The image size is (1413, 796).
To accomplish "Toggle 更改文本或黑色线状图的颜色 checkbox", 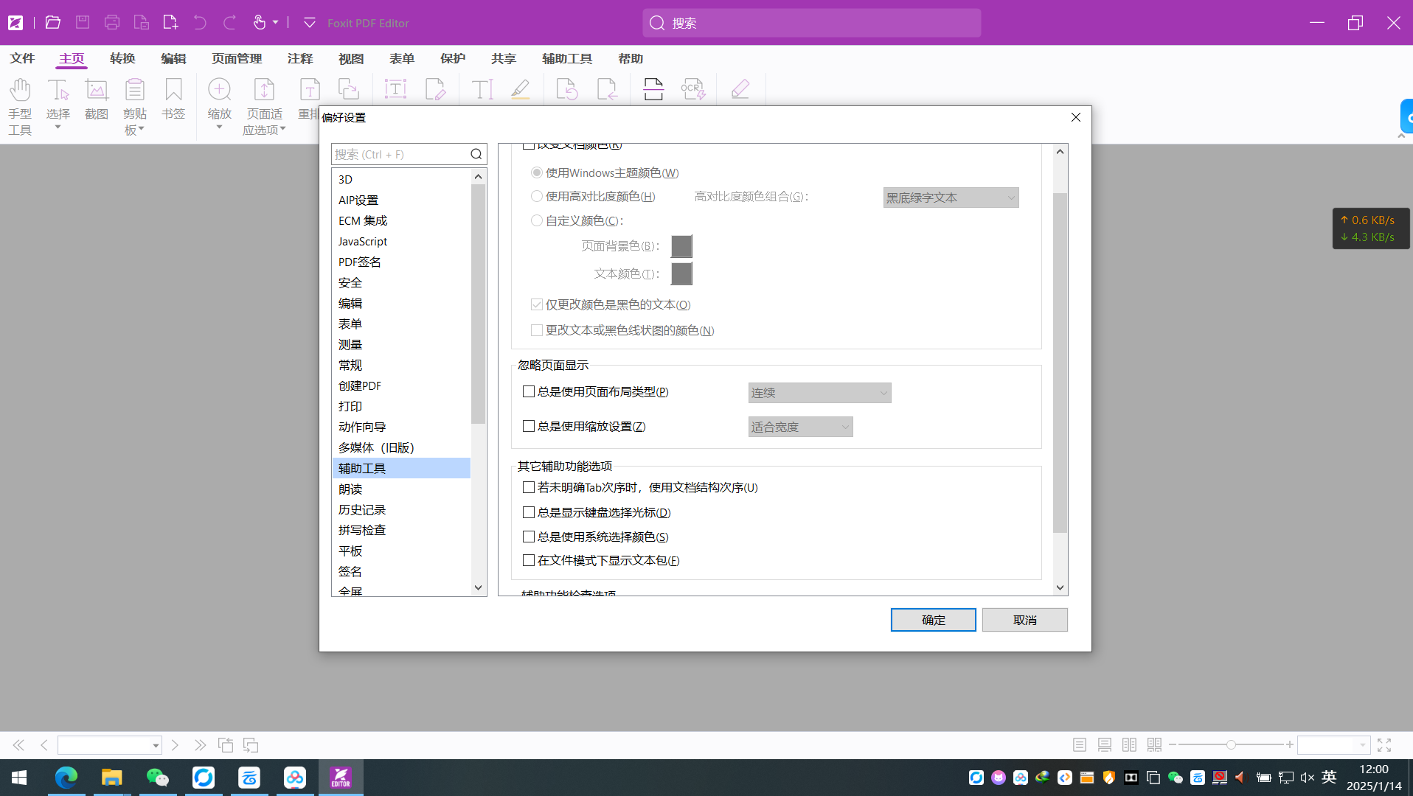I will (x=537, y=330).
